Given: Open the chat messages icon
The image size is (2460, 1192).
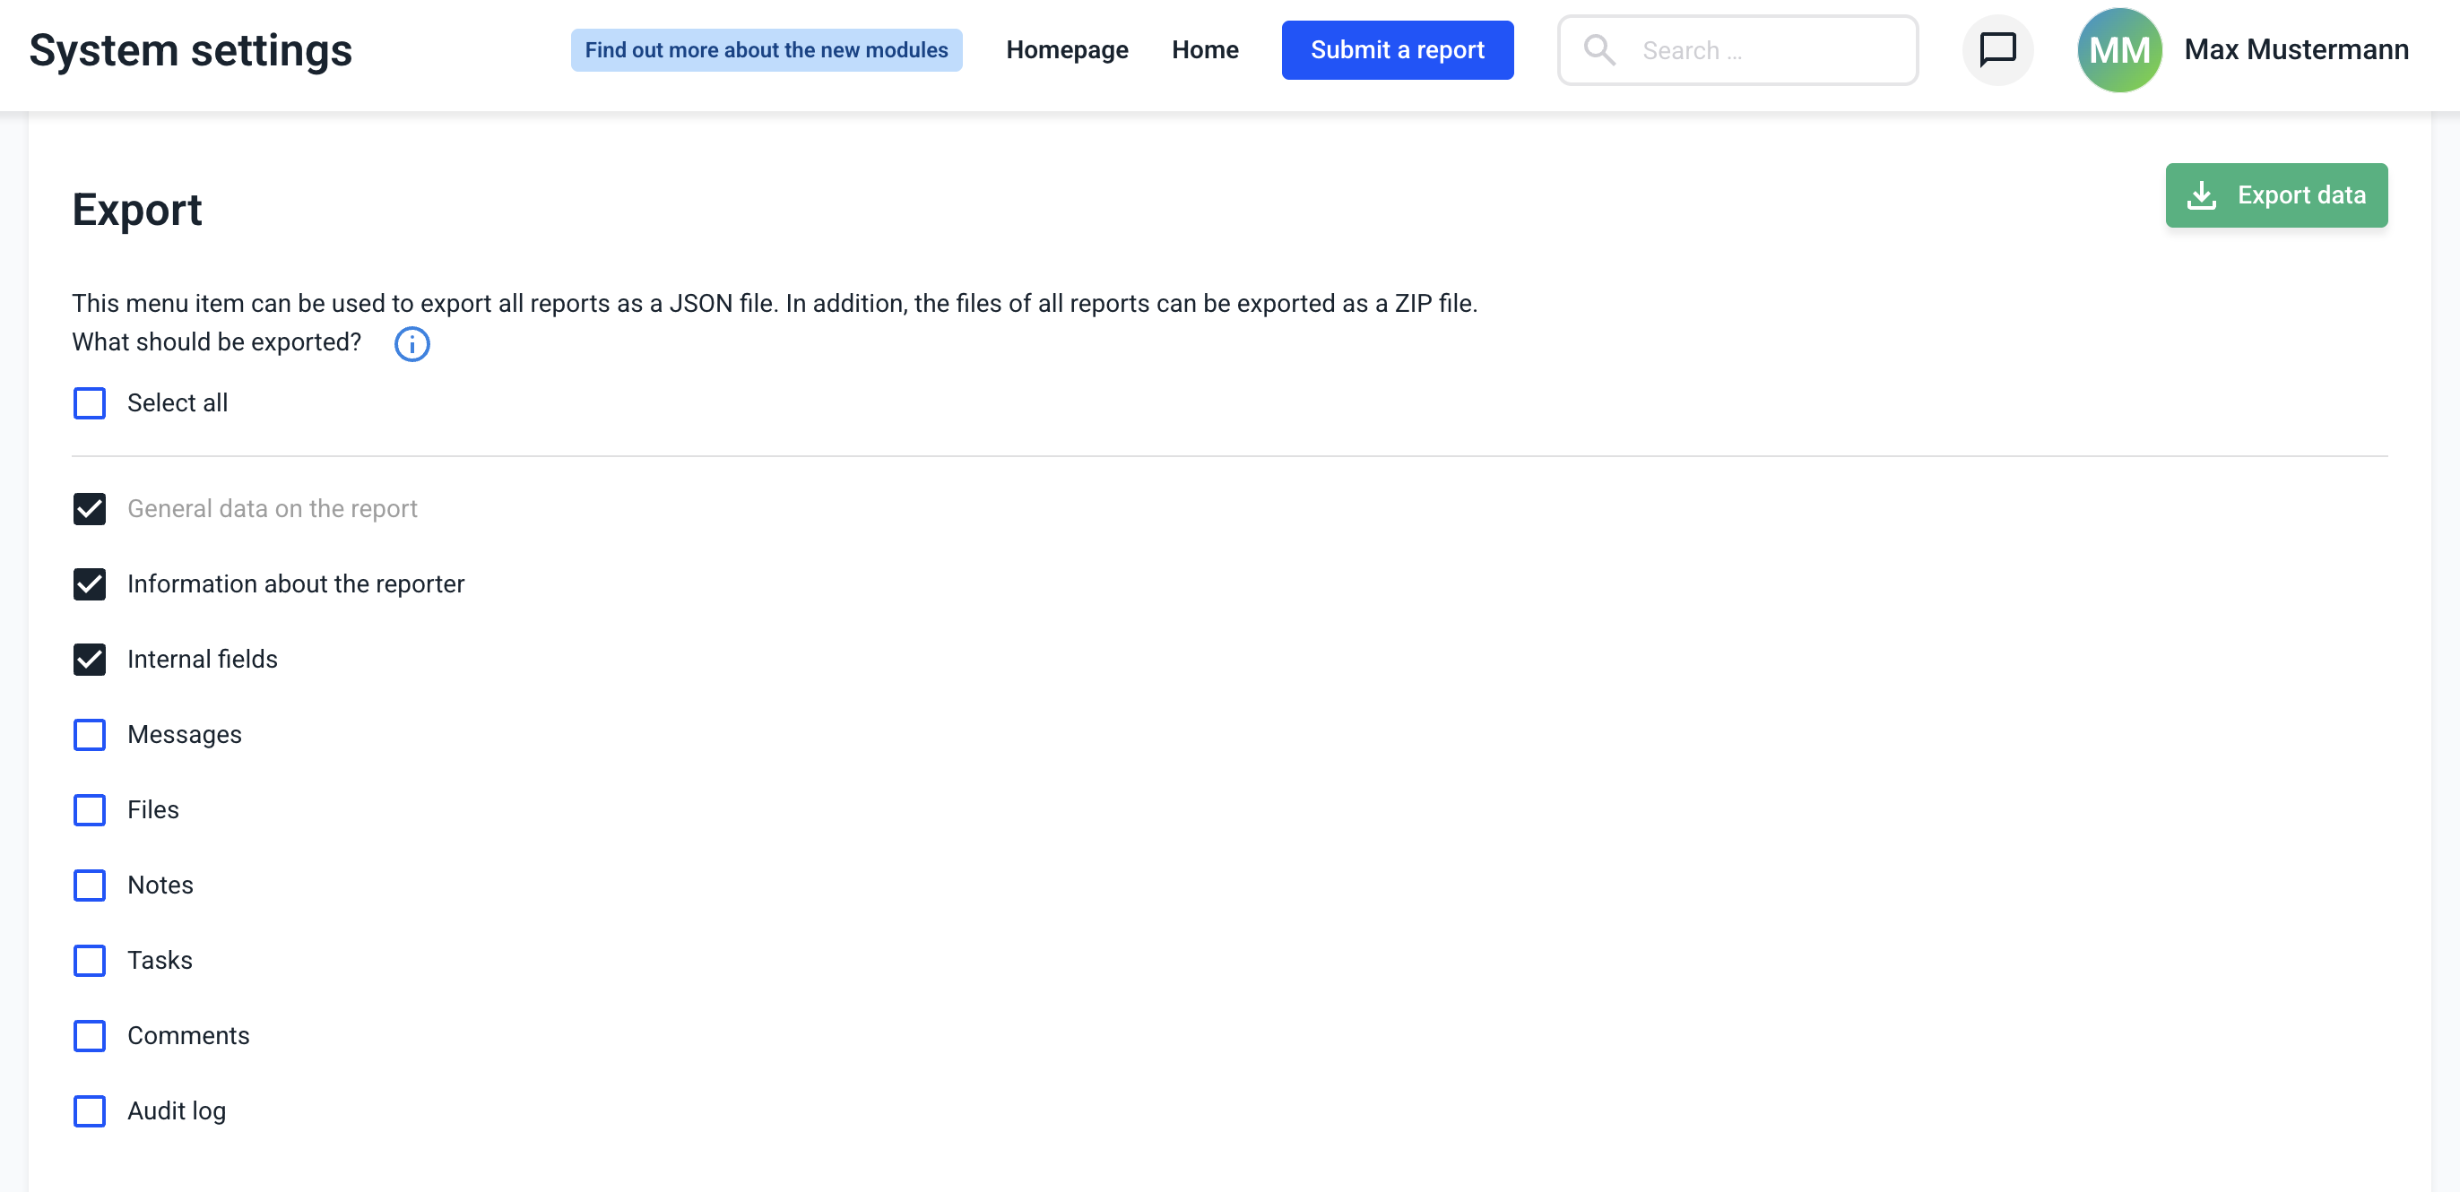Looking at the screenshot, I should 1997,49.
